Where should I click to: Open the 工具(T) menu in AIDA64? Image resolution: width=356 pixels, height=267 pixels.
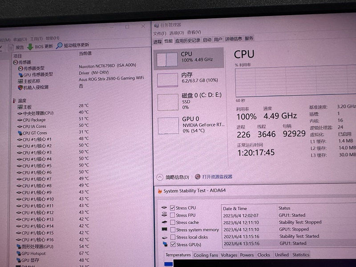tap(36, 39)
